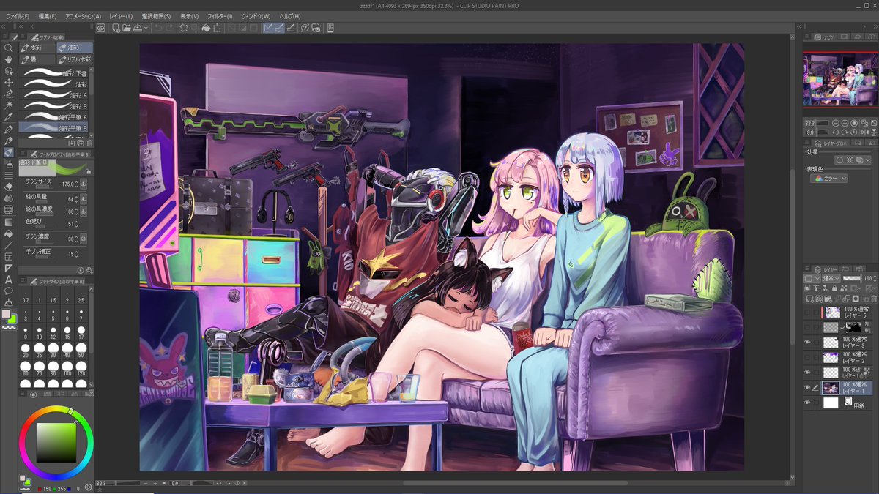Delete sub tool using trash icon
This screenshot has width=879, height=494.
point(90,143)
